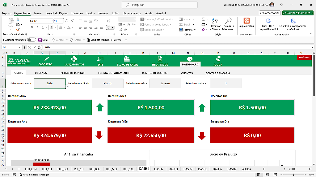
Task: Toggle the Salvamento Automático switch
Action: 31,40
